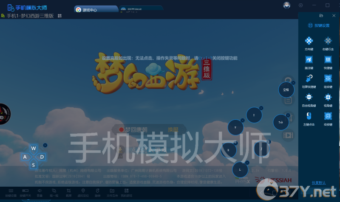Viewport: 340px width, 202px height.
Task: Open the 音量 volume control
Action: pyautogui.click(x=40, y=193)
